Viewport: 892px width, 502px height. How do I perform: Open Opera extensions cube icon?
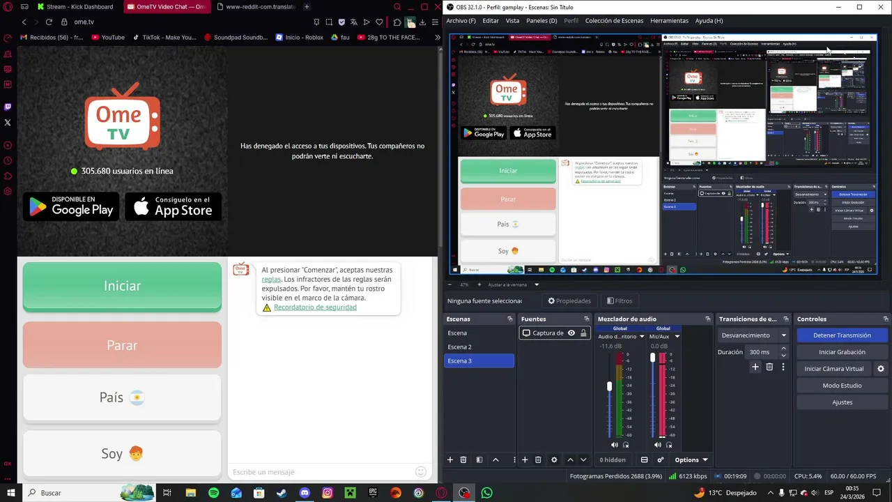397,22
